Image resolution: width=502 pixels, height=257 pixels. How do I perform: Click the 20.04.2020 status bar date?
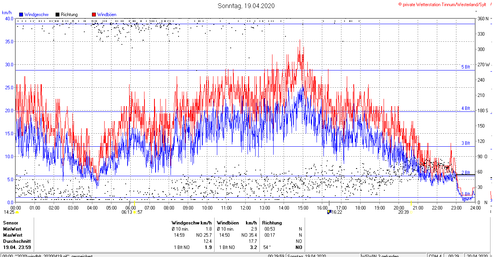(476, 256)
